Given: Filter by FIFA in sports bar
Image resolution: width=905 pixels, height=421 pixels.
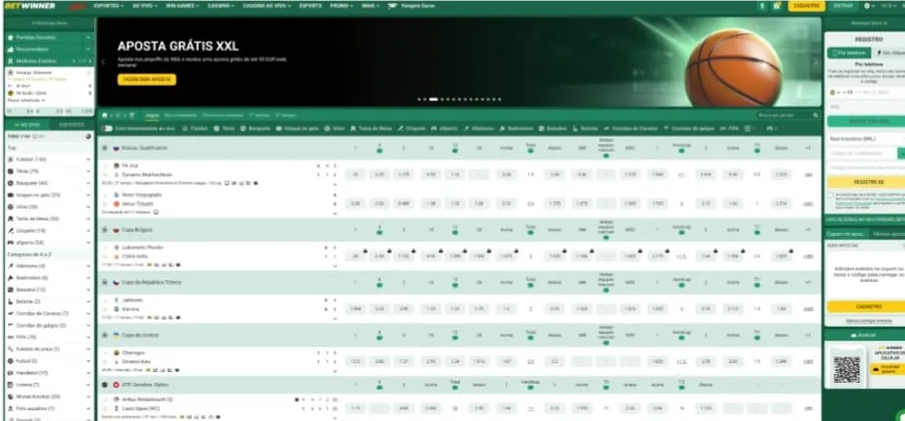Looking at the screenshot, I should click(x=730, y=128).
